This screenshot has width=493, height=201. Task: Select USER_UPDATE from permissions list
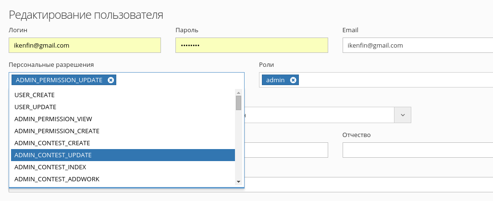tap(123, 107)
